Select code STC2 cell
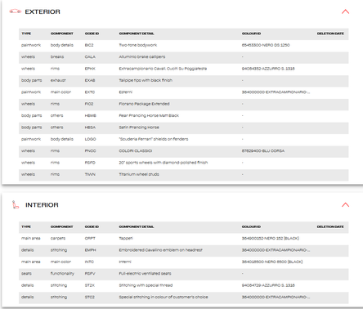 click(90, 297)
